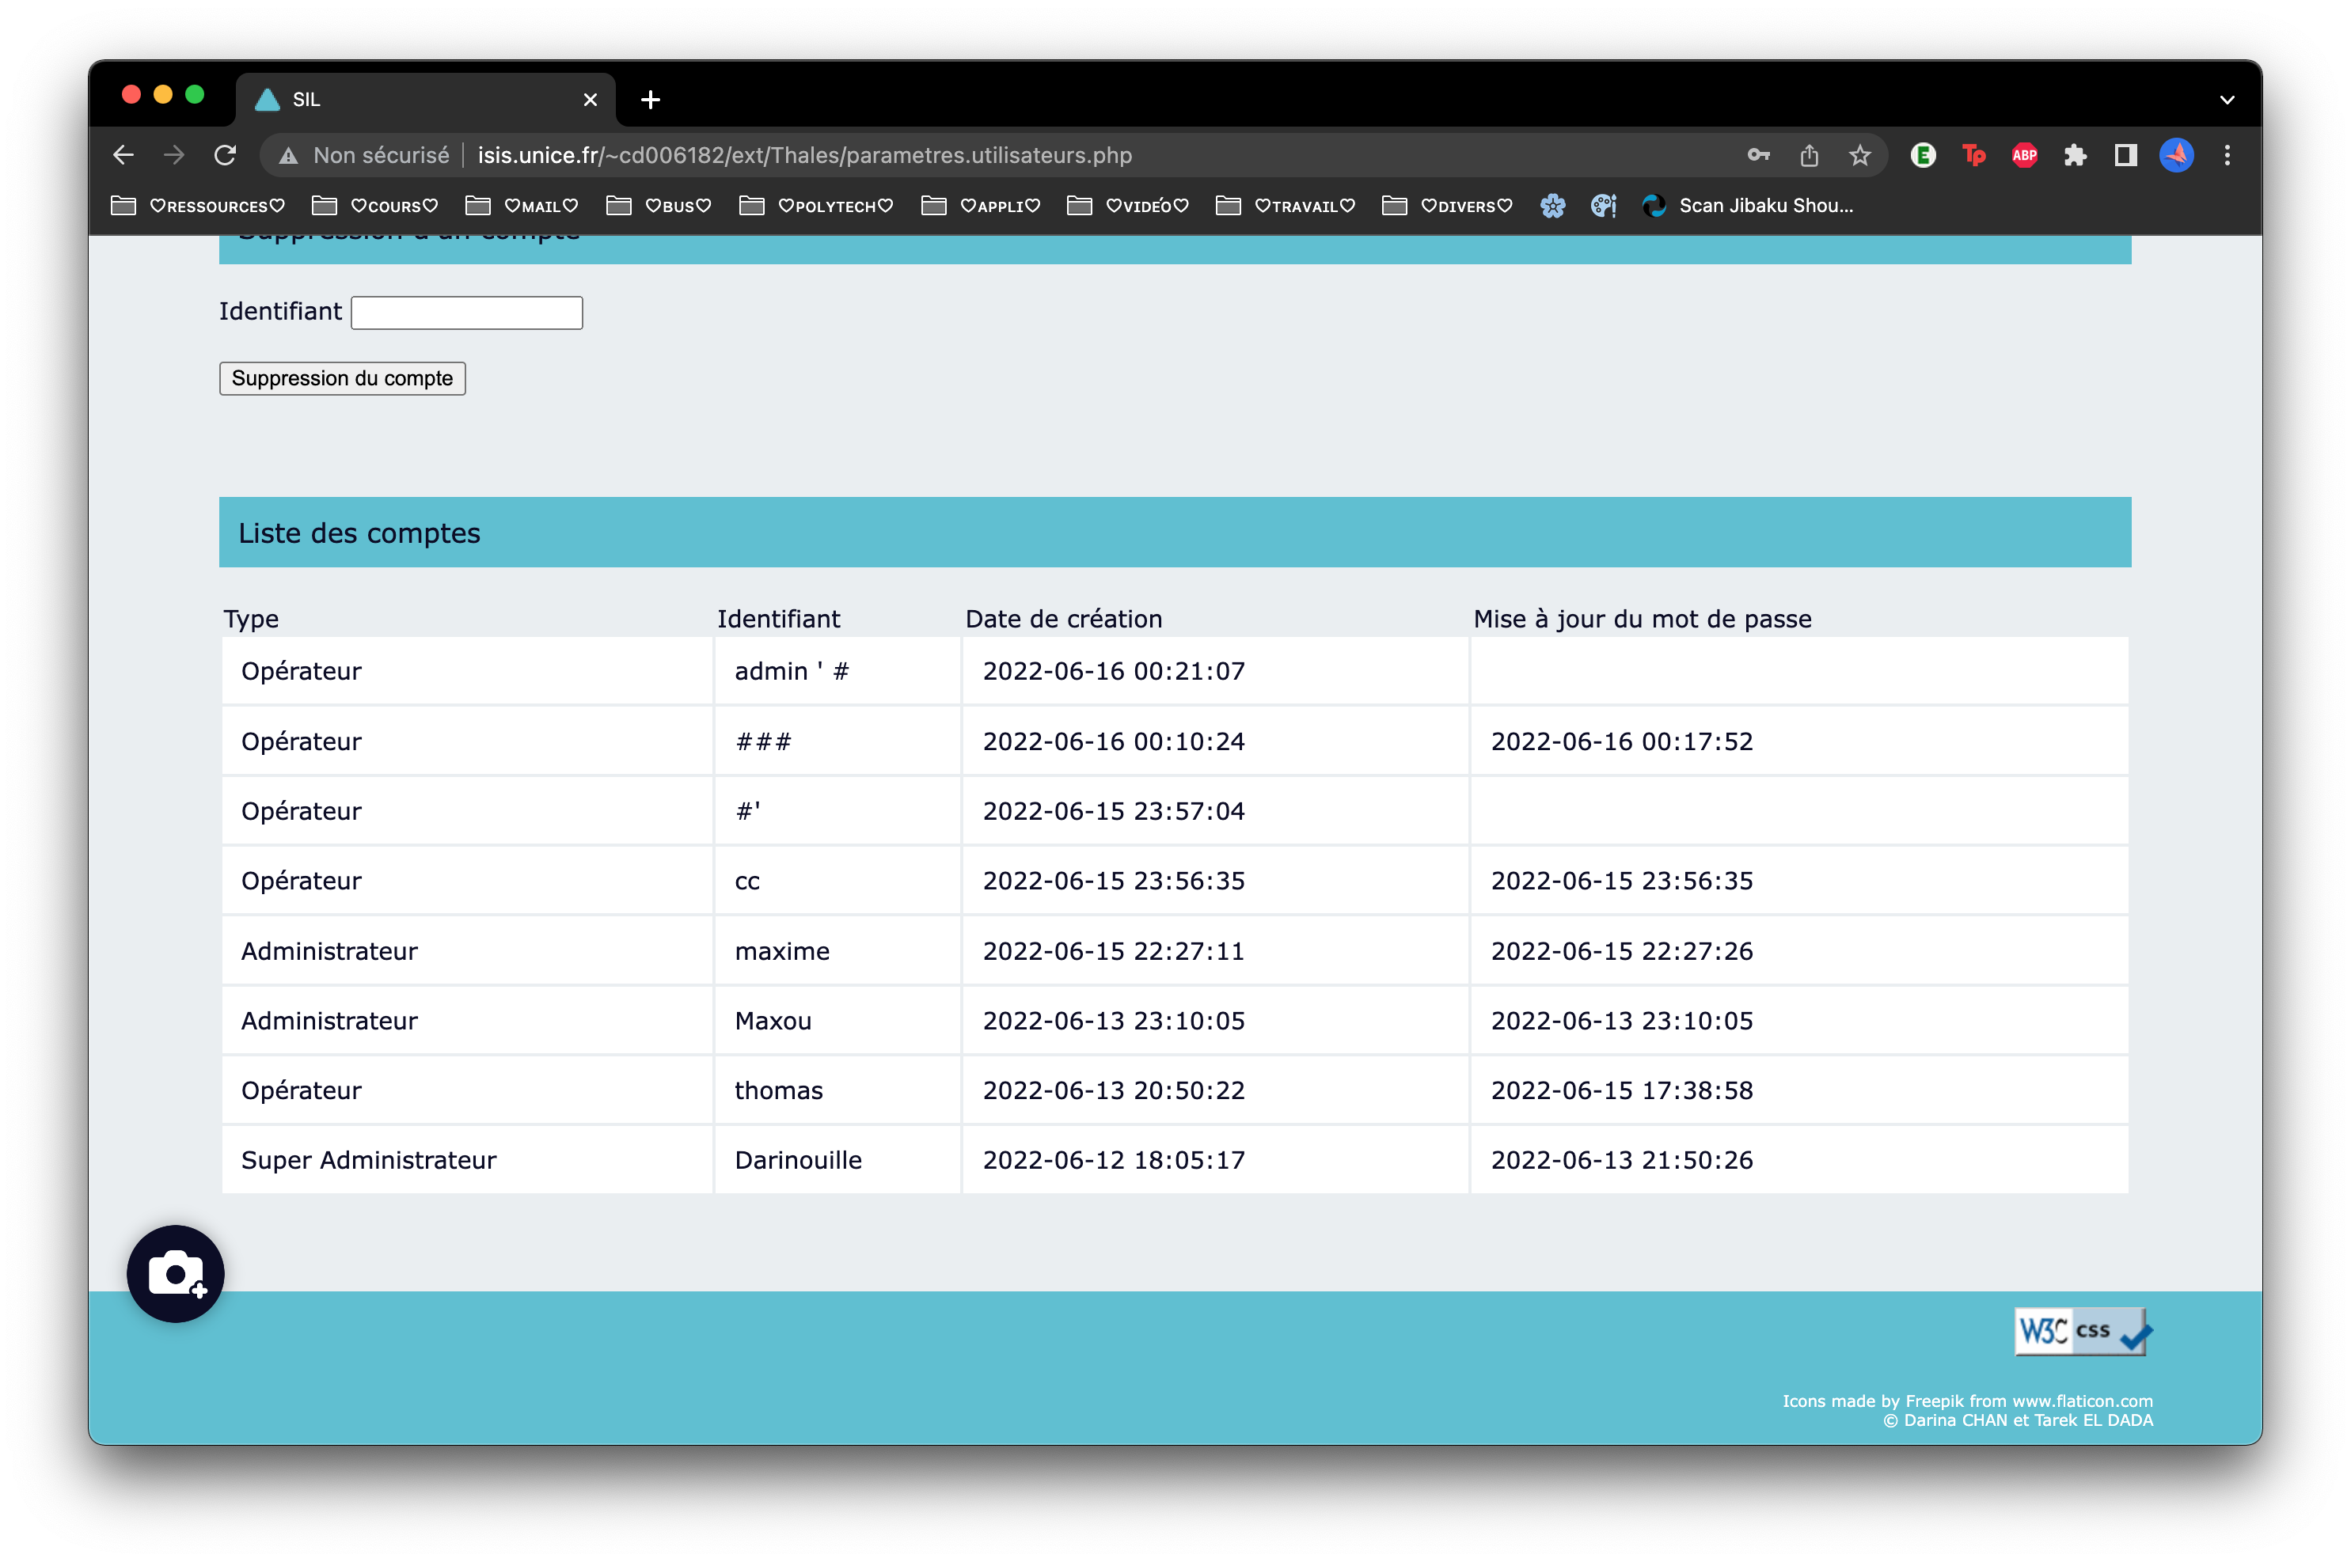Open the MAIL bookmark folder

[522, 207]
